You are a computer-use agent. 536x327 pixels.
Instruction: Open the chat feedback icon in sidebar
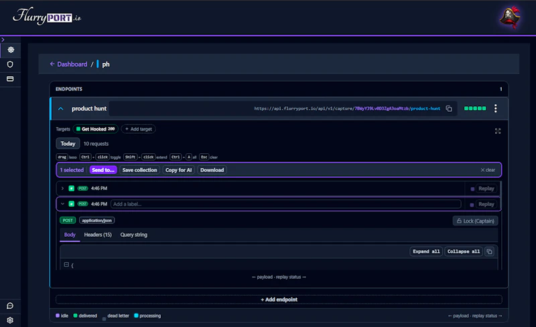10,306
